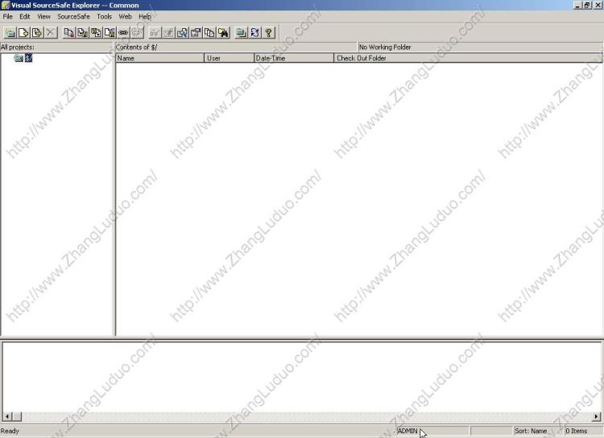
Task: Click the Visual SourceSafe title bar icon
Action: tap(5, 5)
